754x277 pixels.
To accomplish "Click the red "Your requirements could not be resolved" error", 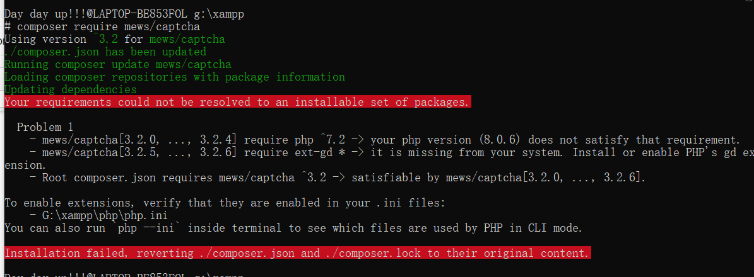I will pyautogui.click(x=237, y=102).
